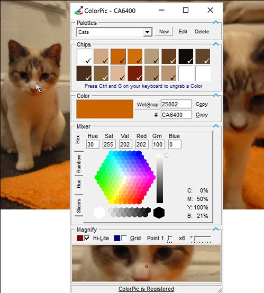
Task: Collapse the Mixer section chevron
Action: coord(216,126)
